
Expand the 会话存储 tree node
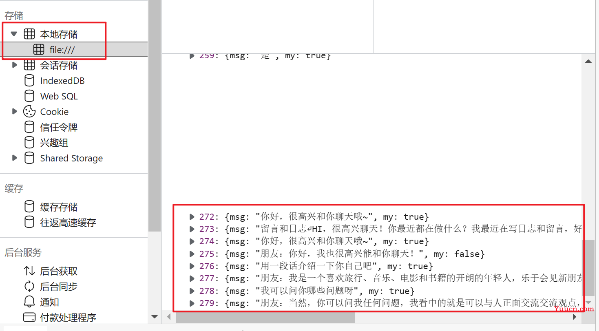[x=15, y=65]
